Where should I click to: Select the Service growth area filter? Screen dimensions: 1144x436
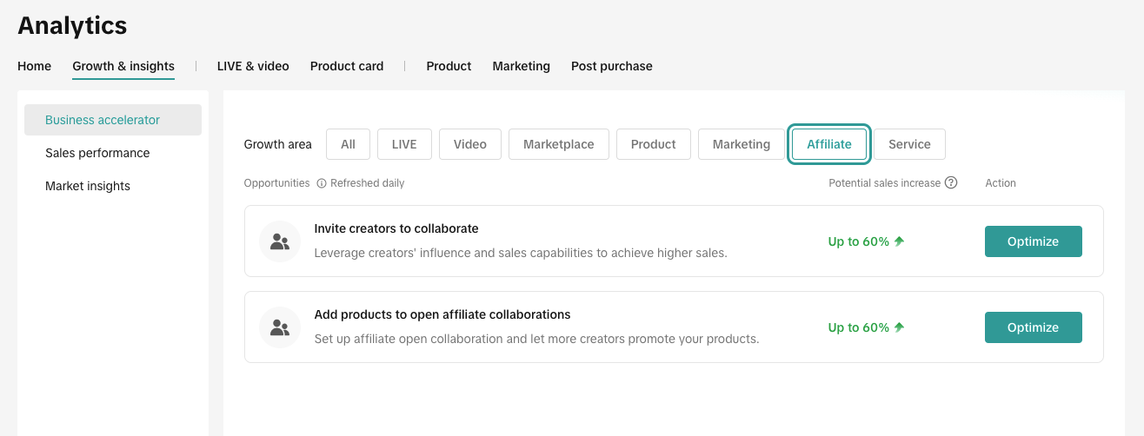click(x=909, y=144)
